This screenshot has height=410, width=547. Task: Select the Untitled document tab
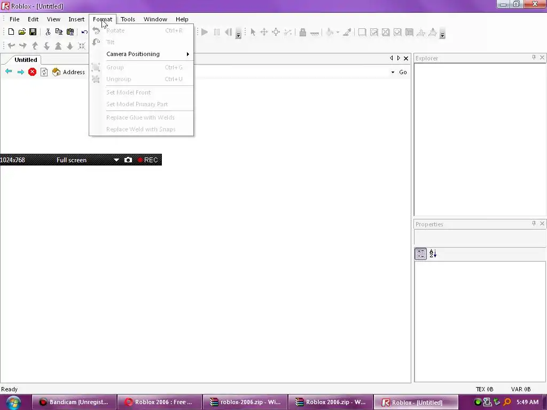point(26,60)
